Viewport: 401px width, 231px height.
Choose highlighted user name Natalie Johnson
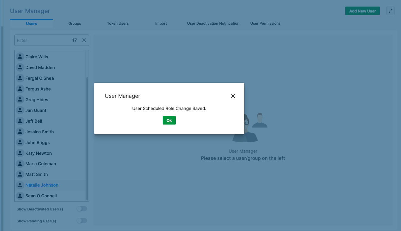tap(42, 185)
